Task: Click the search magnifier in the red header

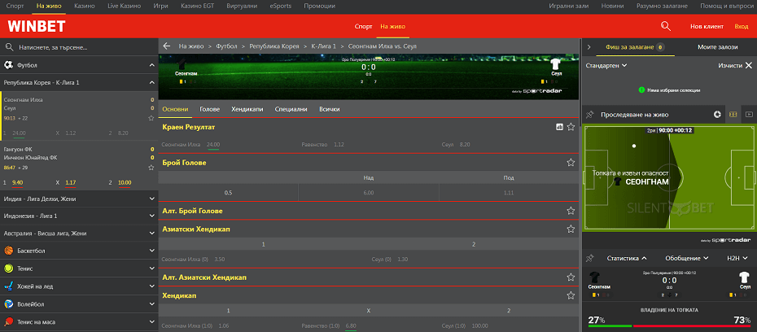Action: click(667, 26)
